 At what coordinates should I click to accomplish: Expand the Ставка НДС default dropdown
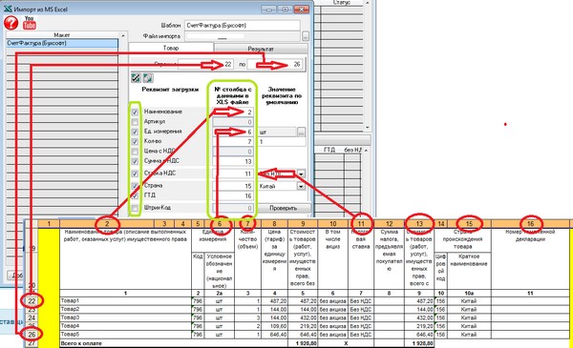tap(301, 174)
